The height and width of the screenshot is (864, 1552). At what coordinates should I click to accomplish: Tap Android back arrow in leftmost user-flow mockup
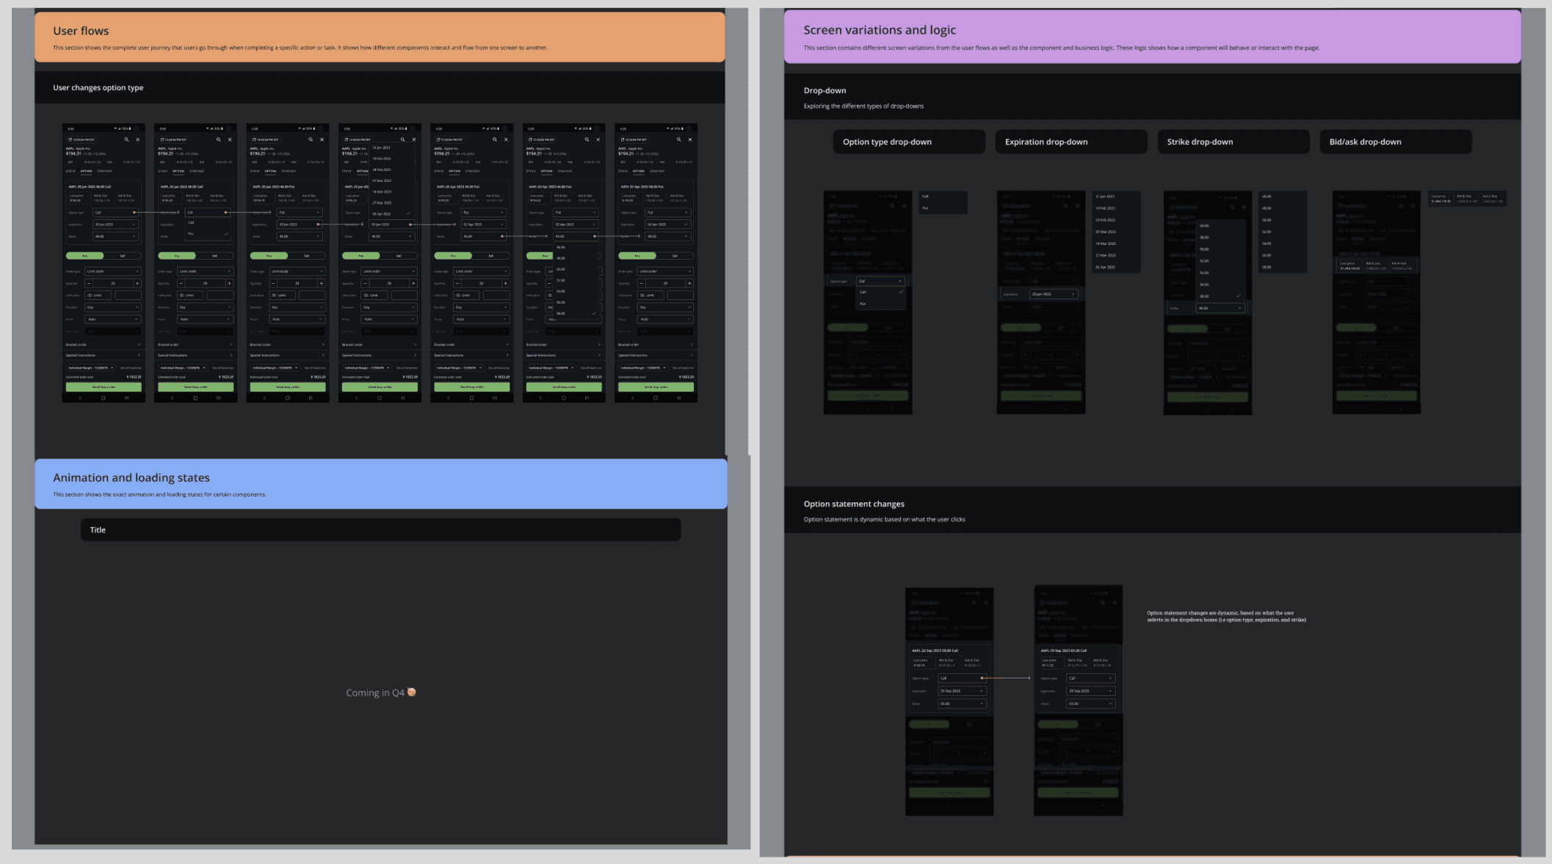pos(80,398)
